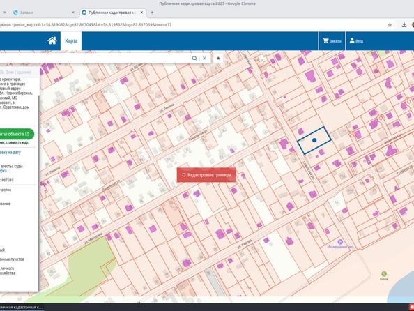Bookmark this page with browser star
This screenshot has height=311, width=414.
(x=390, y=24)
